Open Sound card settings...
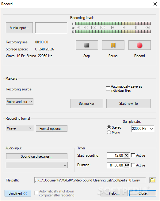 click(37, 156)
